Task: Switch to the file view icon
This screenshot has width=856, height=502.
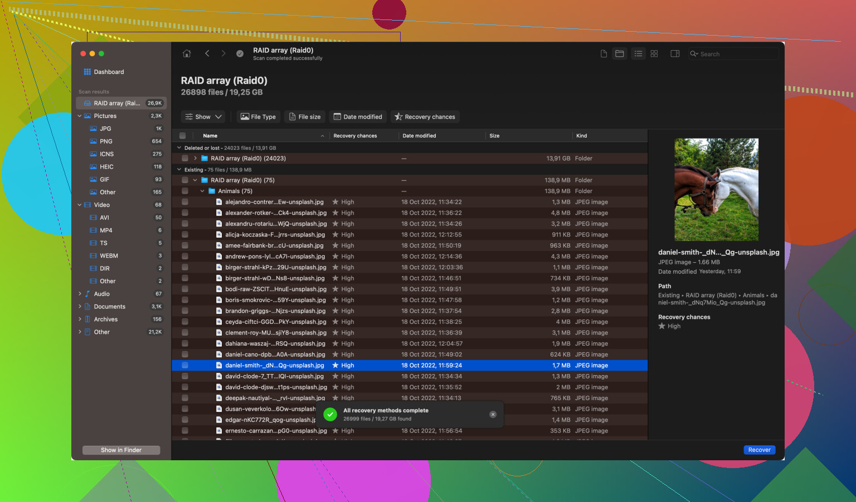Action: 604,53
